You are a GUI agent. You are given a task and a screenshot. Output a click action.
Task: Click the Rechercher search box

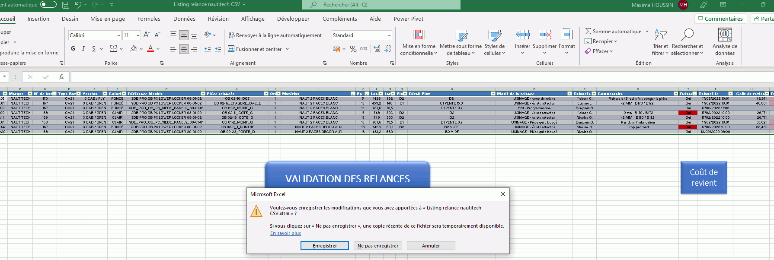[x=381, y=5]
